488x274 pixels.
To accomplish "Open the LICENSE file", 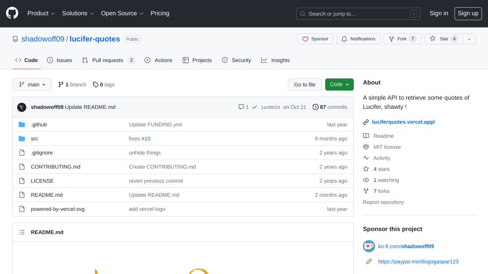I will pos(42,181).
